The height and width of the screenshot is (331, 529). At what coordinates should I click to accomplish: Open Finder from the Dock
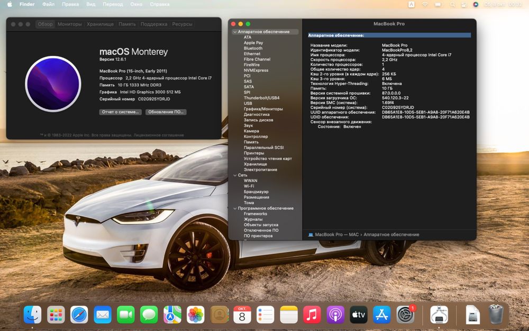click(32, 315)
